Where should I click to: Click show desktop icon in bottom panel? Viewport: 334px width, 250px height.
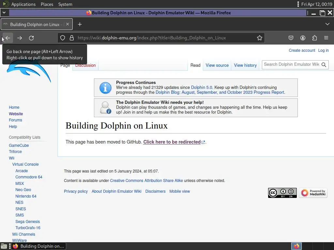[4, 246]
